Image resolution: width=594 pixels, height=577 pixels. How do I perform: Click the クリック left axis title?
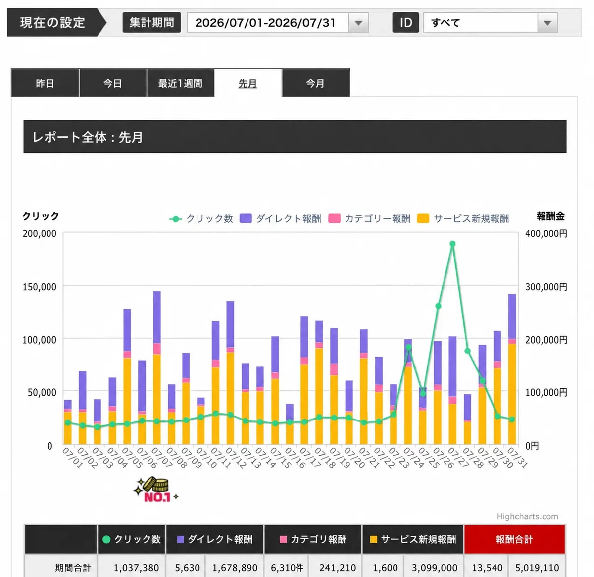tap(41, 216)
